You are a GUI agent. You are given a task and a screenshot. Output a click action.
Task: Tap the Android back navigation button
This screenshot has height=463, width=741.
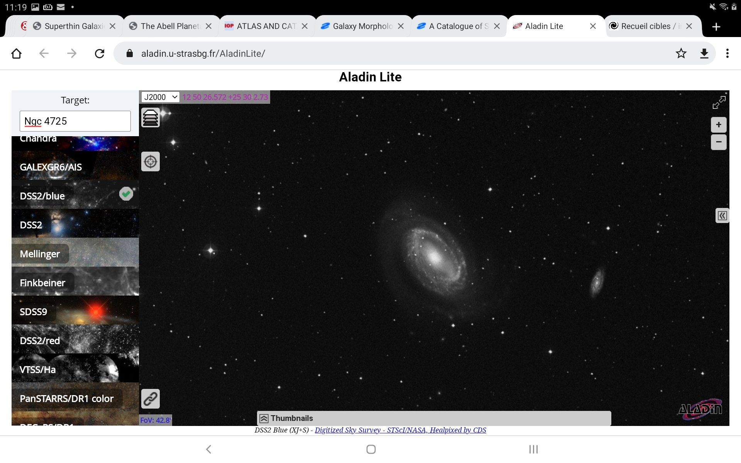[x=208, y=449]
